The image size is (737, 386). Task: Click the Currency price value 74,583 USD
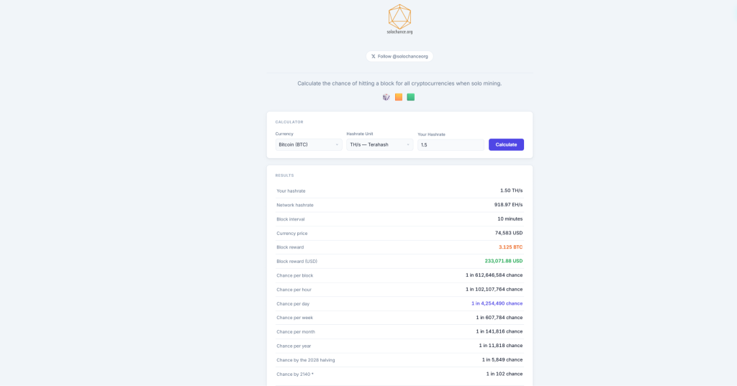pos(508,233)
